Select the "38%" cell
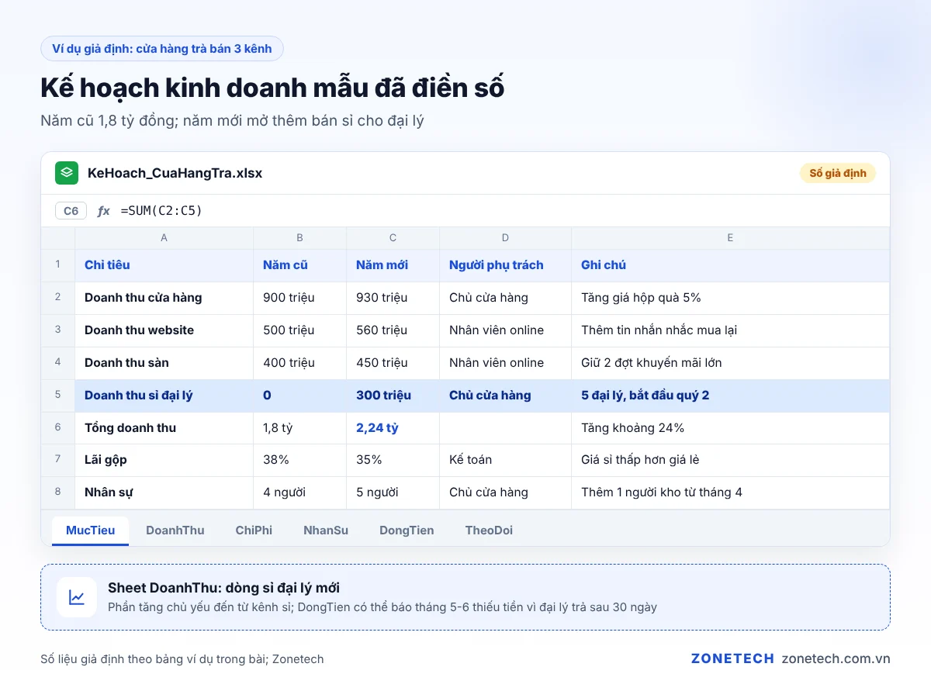The width and height of the screenshot is (931, 698). point(299,460)
